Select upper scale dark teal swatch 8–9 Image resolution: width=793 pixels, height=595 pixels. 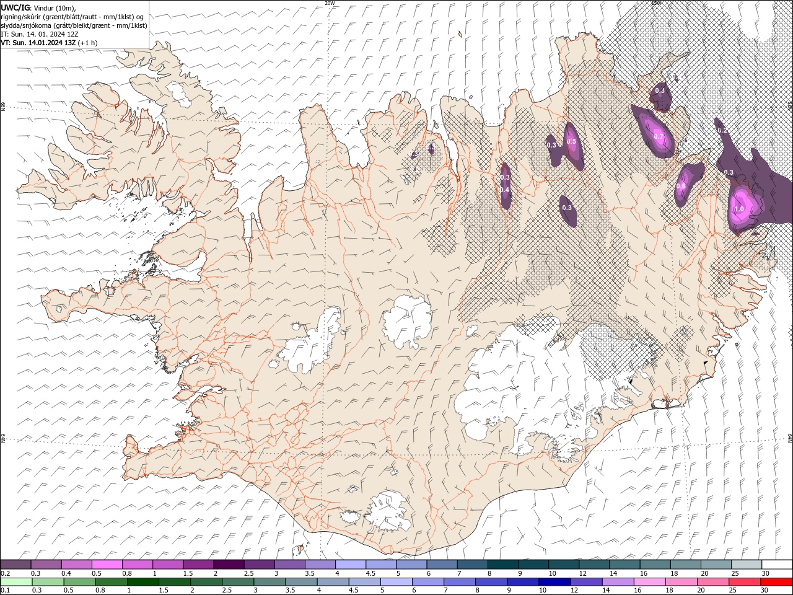click(x=503, y=565)
